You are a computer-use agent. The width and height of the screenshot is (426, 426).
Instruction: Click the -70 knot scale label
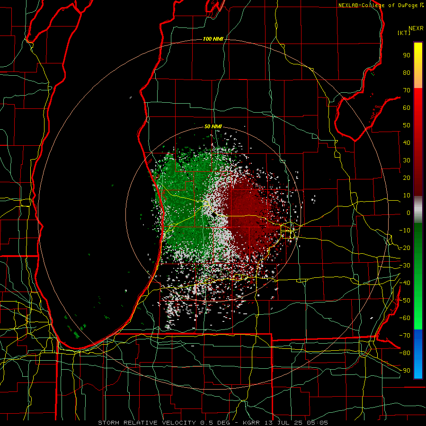point(405,336)
